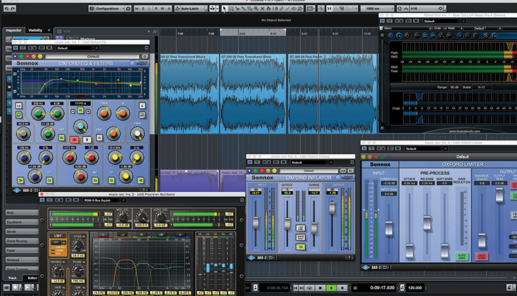This screenshot has width=517, height=296.
Task: Click the add track plus icon
Action: [x=149, y=32]
